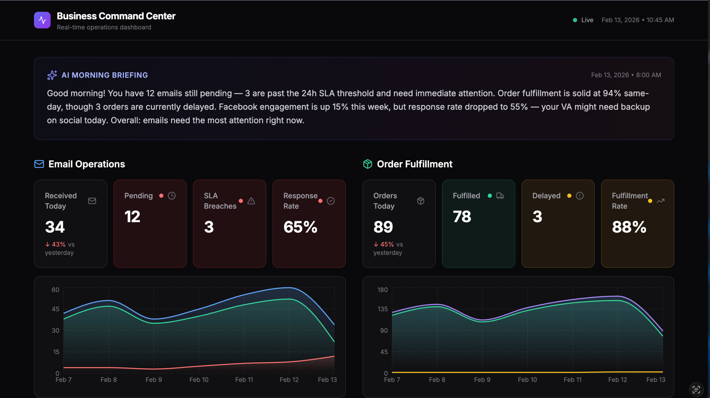Click the mail icon in Received Today card
Screen dimensions: 710x398
(92, 201)
